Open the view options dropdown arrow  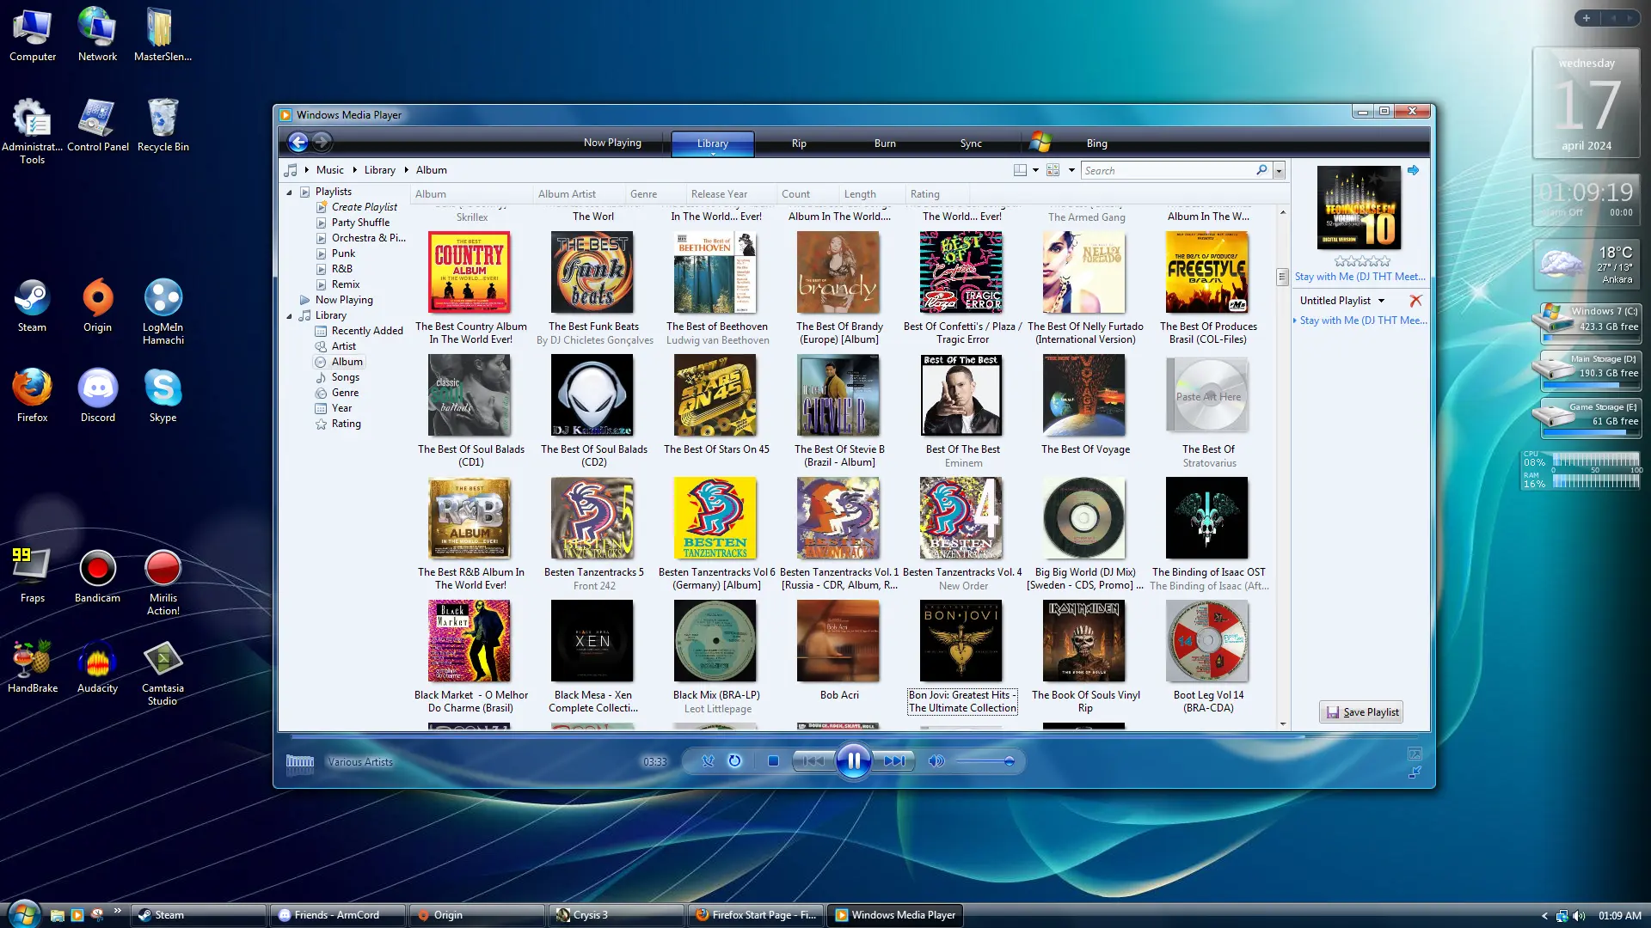click(x=1071, y=170)
